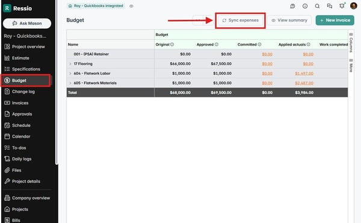Viewport: 361px width, 223px height.
Task: Select the Budget sidebar item
Action: [26, 81]
